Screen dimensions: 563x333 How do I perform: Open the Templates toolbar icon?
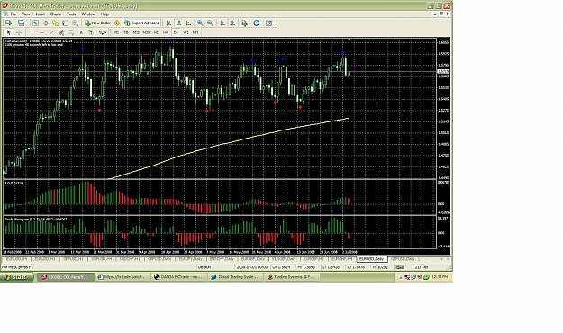269,23
